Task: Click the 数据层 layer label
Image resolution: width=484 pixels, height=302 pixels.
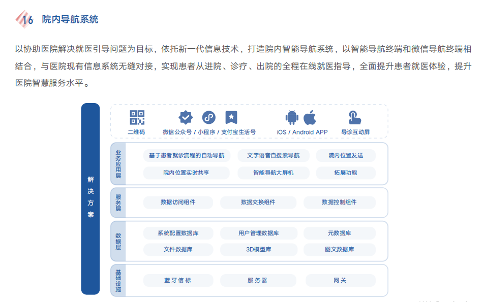Action: tap(118, 241)
